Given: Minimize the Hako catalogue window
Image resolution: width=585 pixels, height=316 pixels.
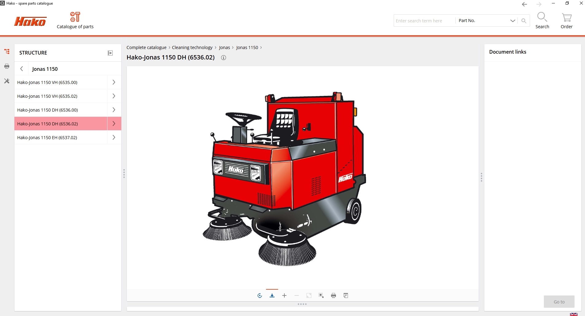Looking at the screenshot, I should (x=553, y=3).
